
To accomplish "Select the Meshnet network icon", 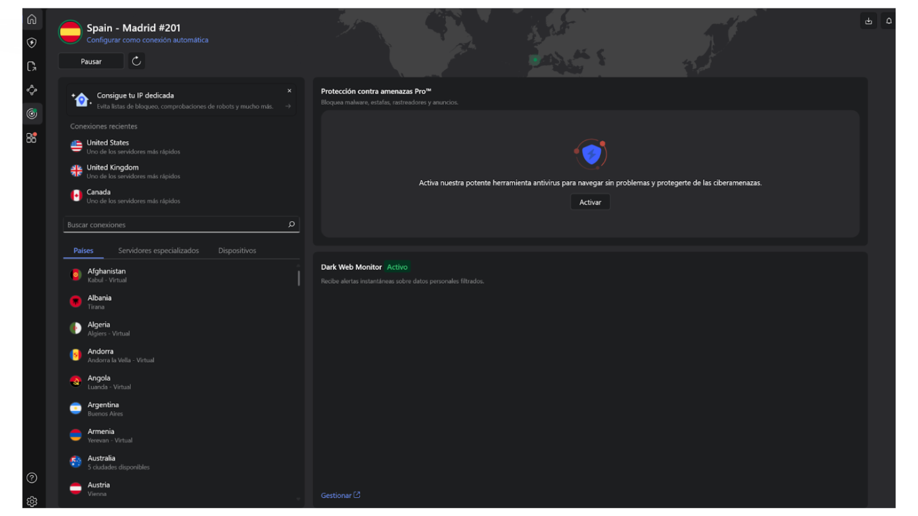I will pos(32,90).
